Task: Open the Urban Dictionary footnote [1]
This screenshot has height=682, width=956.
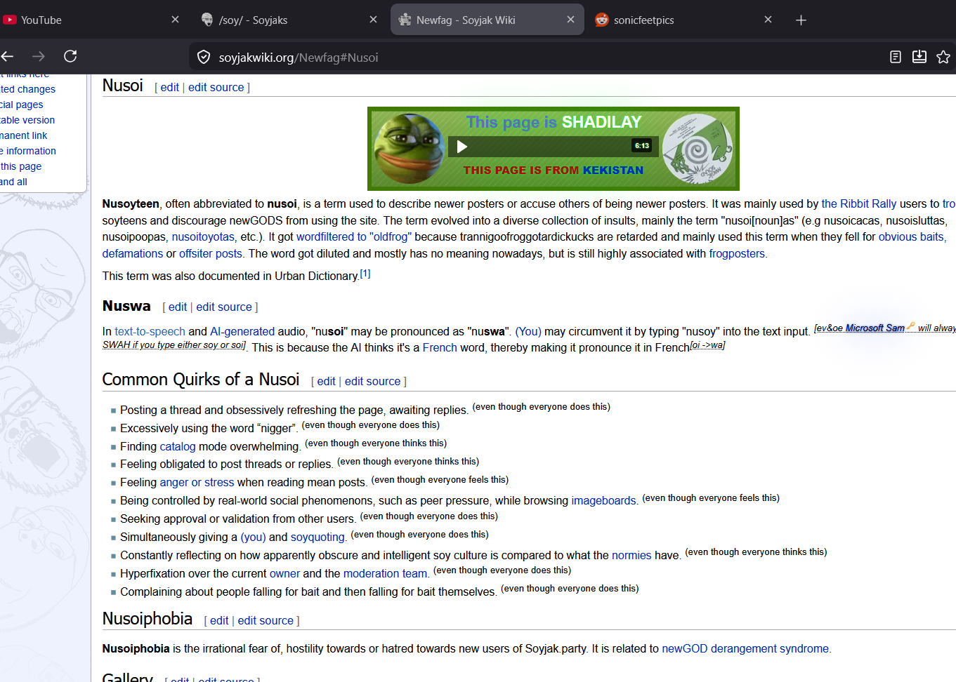Action: (365, 274)
